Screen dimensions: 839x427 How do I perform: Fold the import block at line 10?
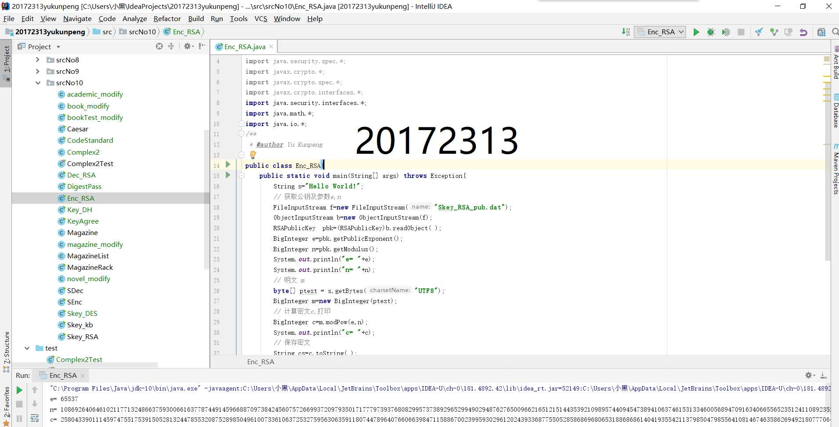(241, 124)
